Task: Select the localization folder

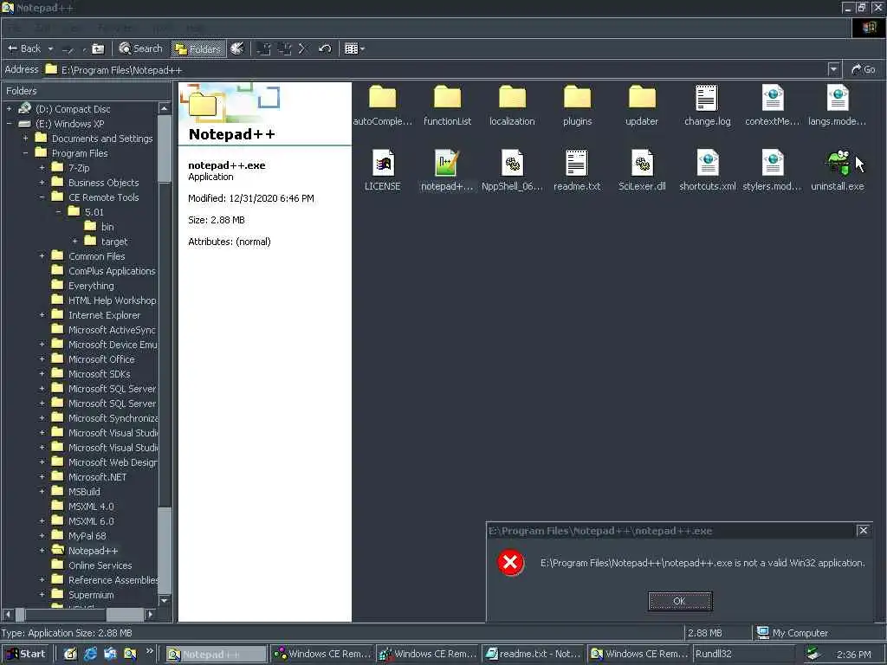Action: (512, 106)
